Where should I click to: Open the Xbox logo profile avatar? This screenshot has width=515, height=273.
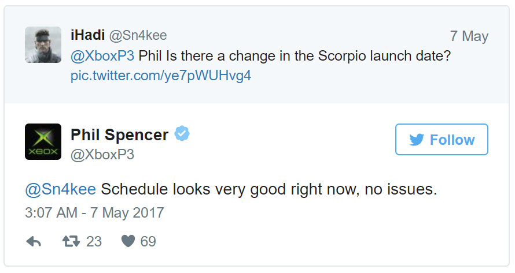(43, 141)
